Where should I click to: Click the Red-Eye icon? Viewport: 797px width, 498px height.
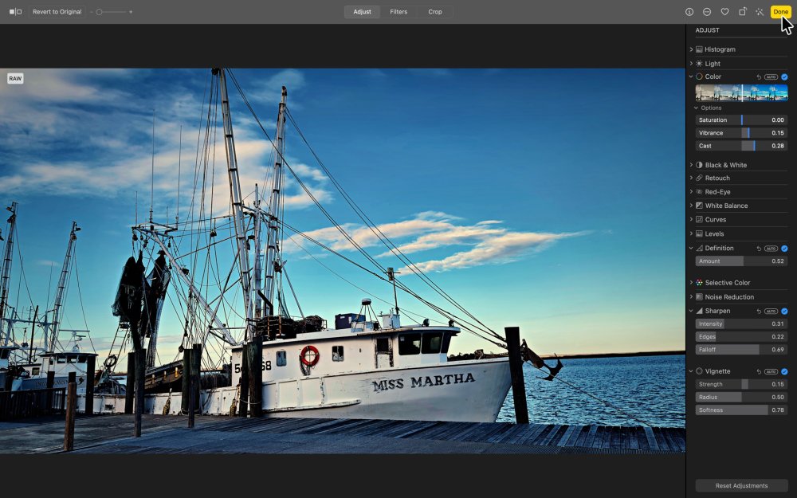coord(700,192)
